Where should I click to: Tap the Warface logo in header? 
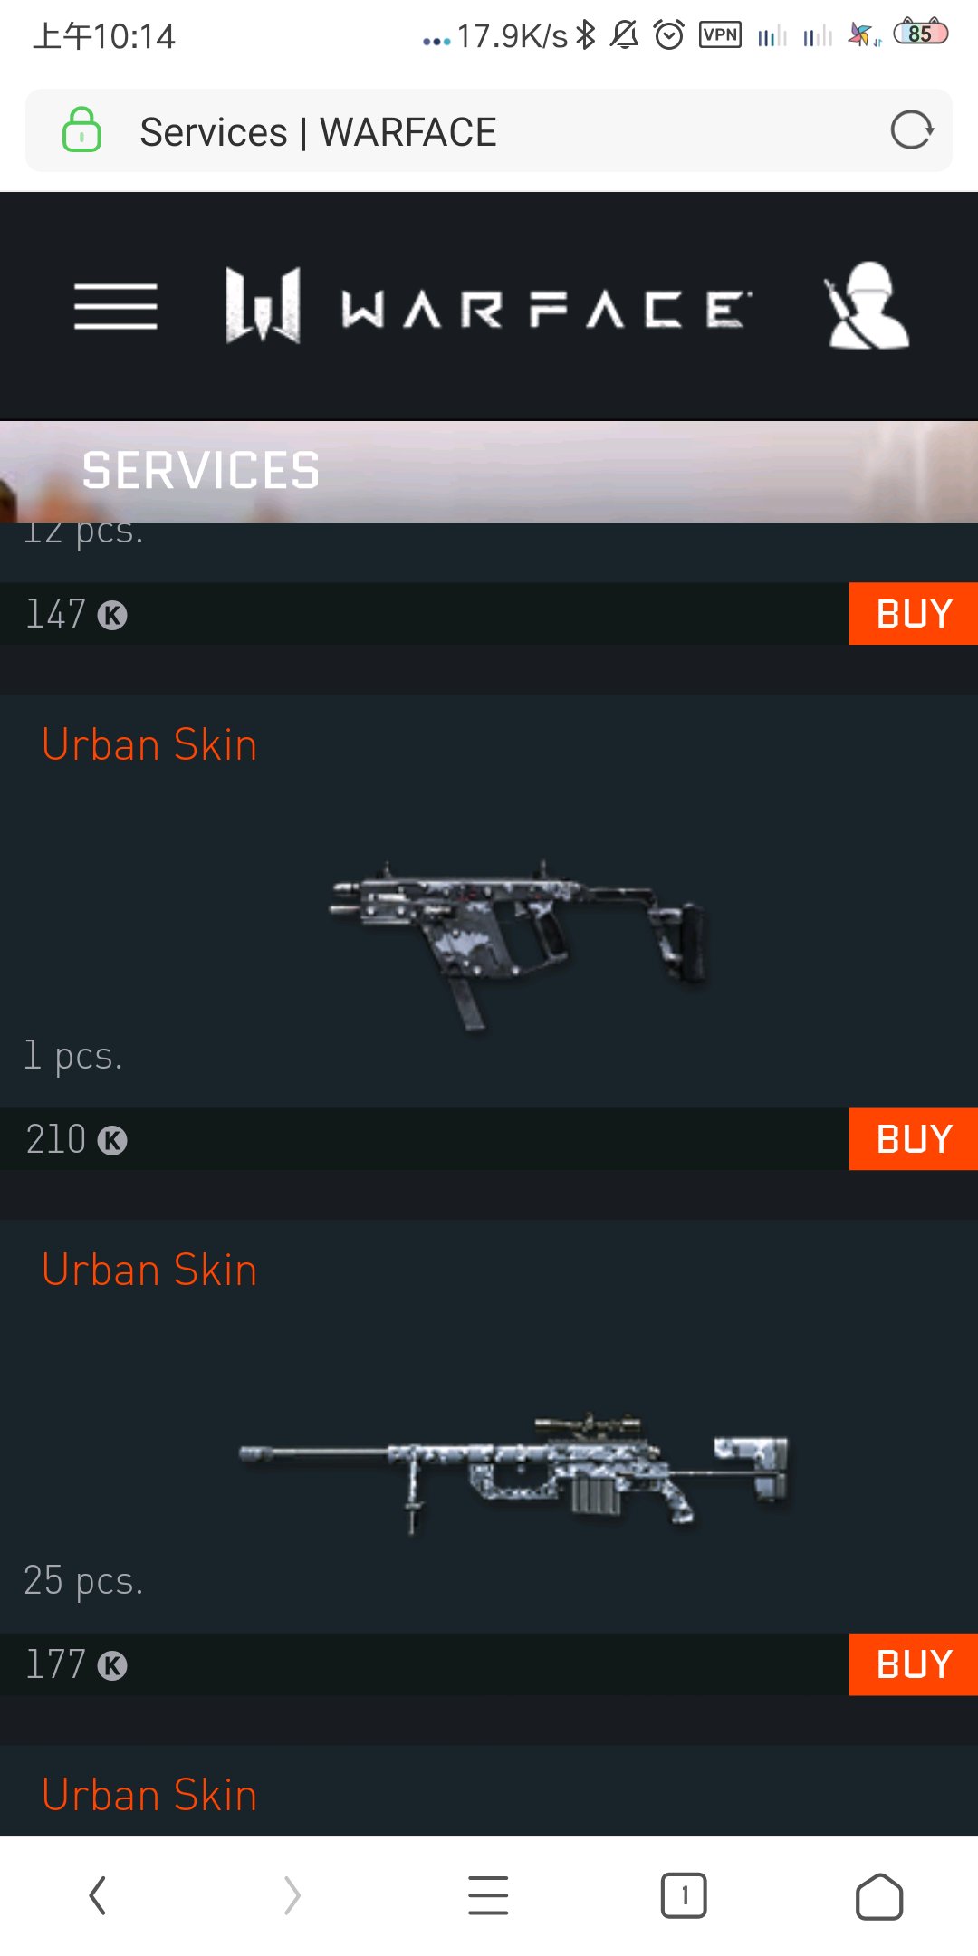[x=487, y=306]
